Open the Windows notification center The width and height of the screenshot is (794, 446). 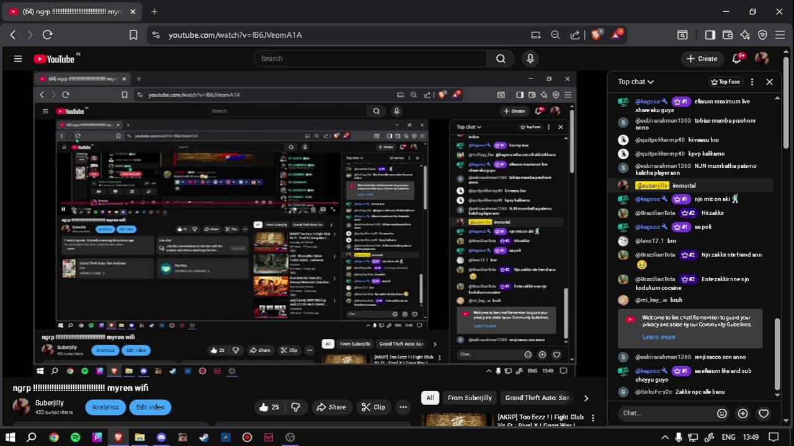coord(774,437)
